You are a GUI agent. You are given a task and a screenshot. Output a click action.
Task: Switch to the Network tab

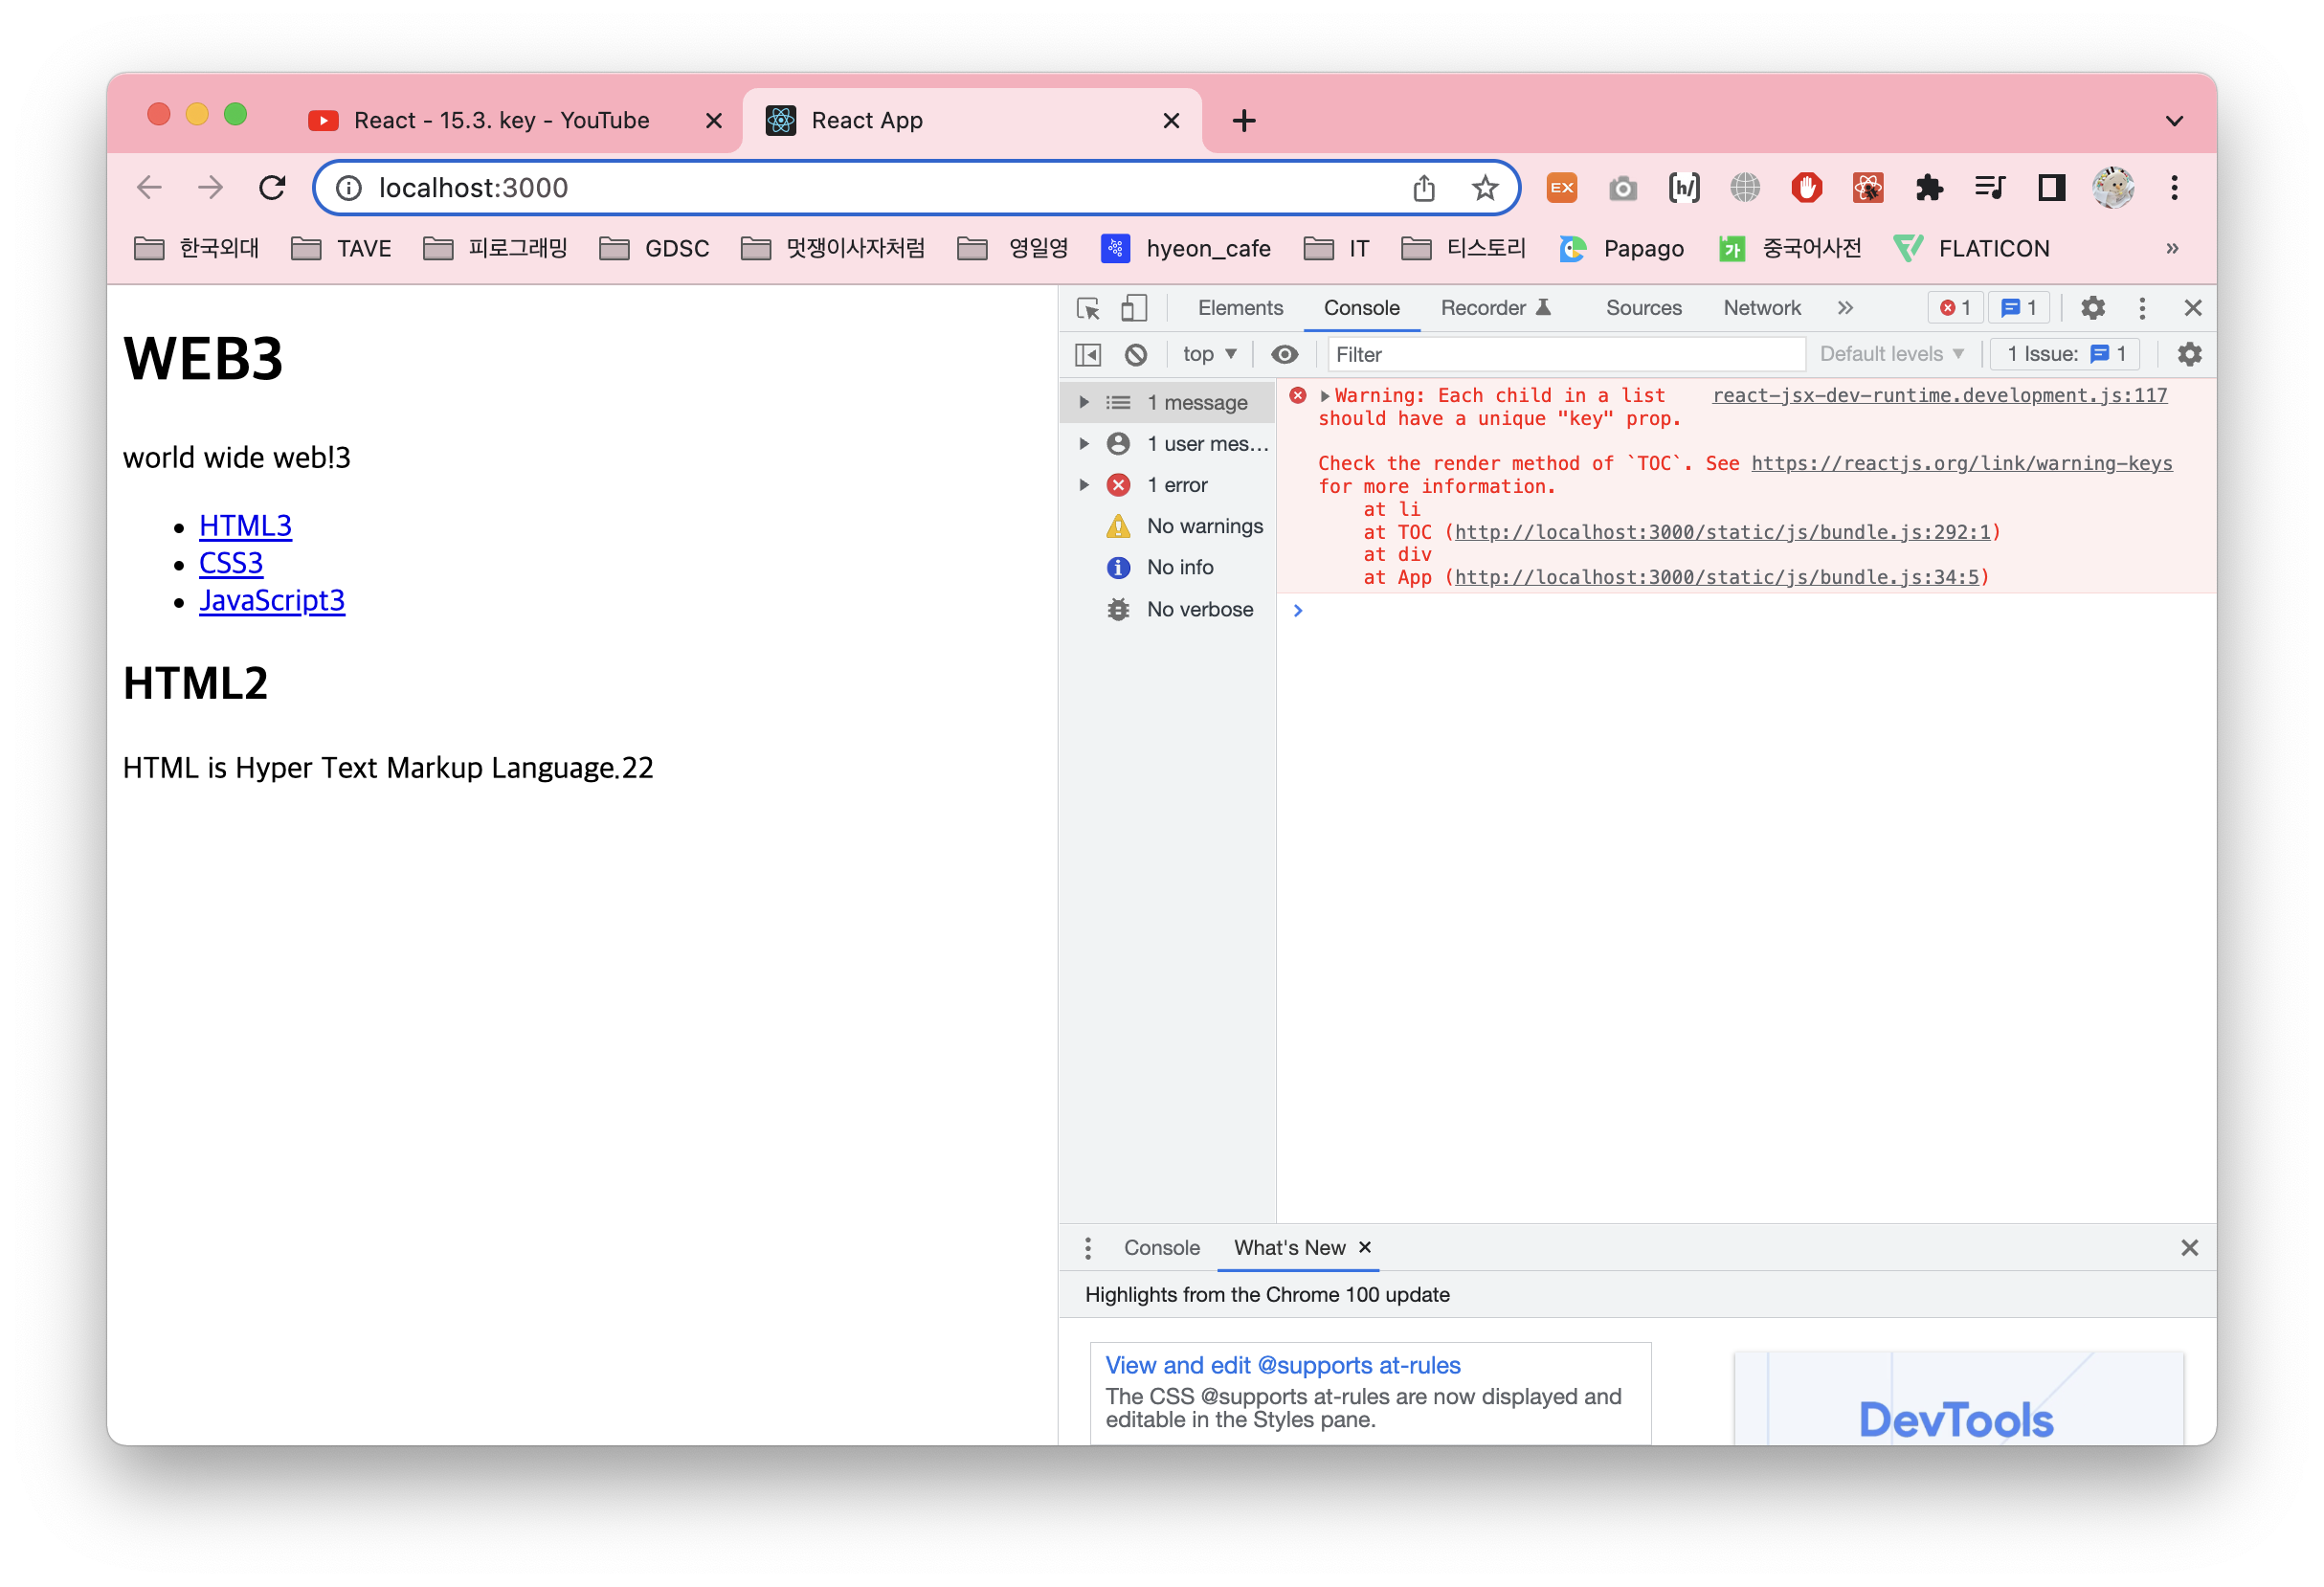click(x=1761, y=308)
